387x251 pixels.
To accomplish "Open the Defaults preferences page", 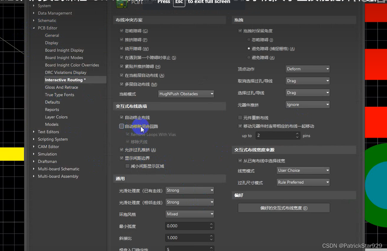I will pos(52,102).
